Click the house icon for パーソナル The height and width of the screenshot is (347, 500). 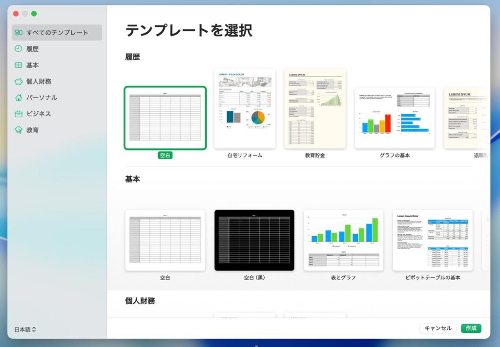pyautogui.click(x=19, y=98)
